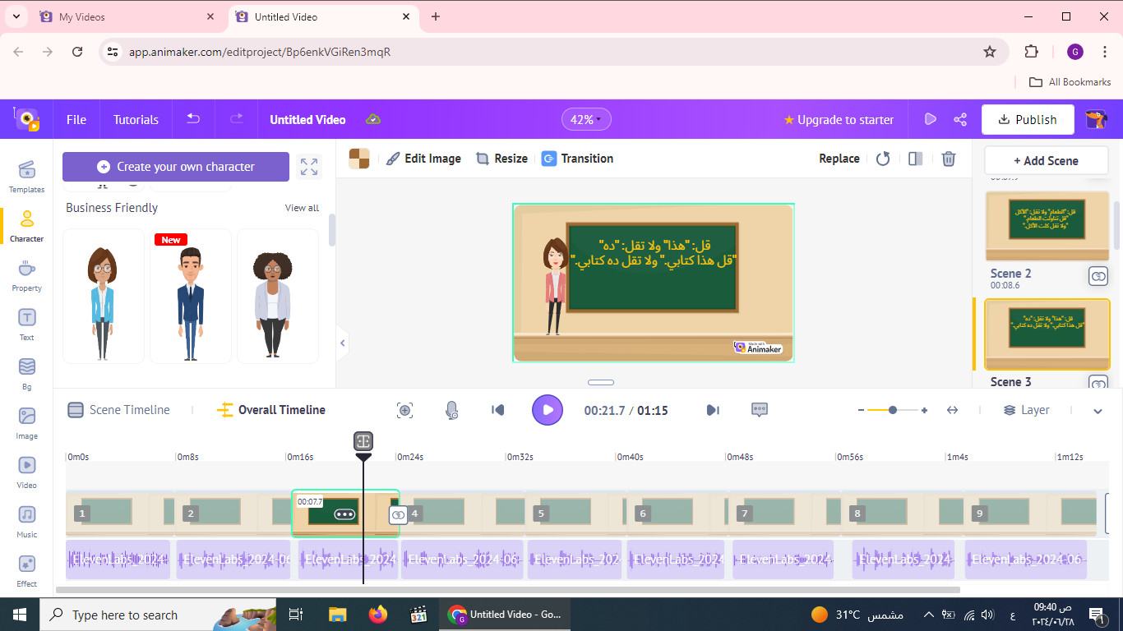Screen dimensions: 1123x631
Task: Collapse the timeline with chevron
Action: (x=1098, y=411)
